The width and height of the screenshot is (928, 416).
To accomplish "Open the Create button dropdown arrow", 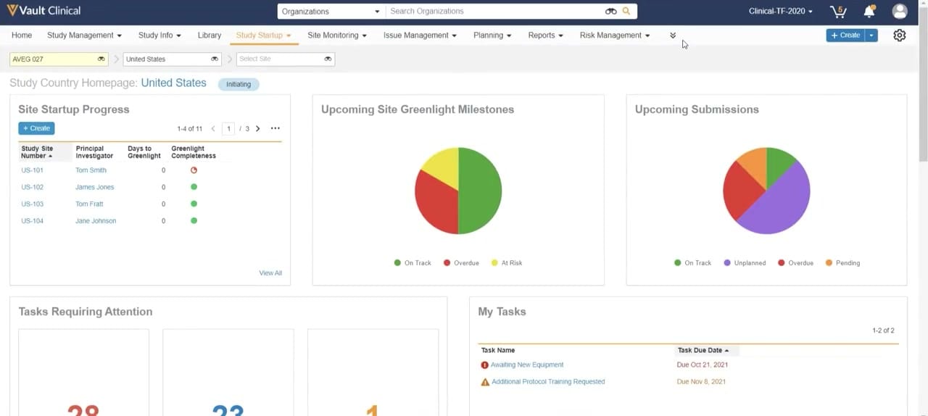I will pos(871,36).
